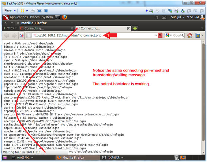Click the sound card device icon
207x162 pixels.
183,11
